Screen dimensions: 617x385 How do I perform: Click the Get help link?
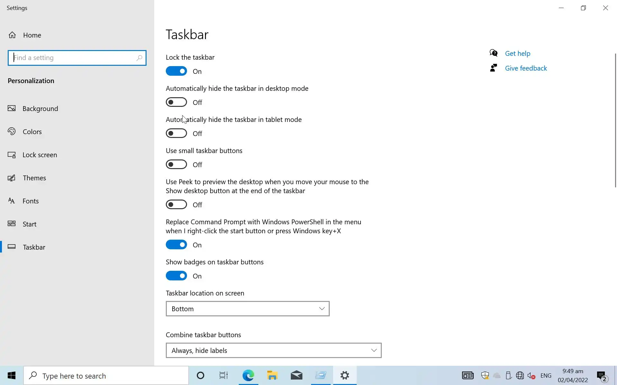coord(517,54)
